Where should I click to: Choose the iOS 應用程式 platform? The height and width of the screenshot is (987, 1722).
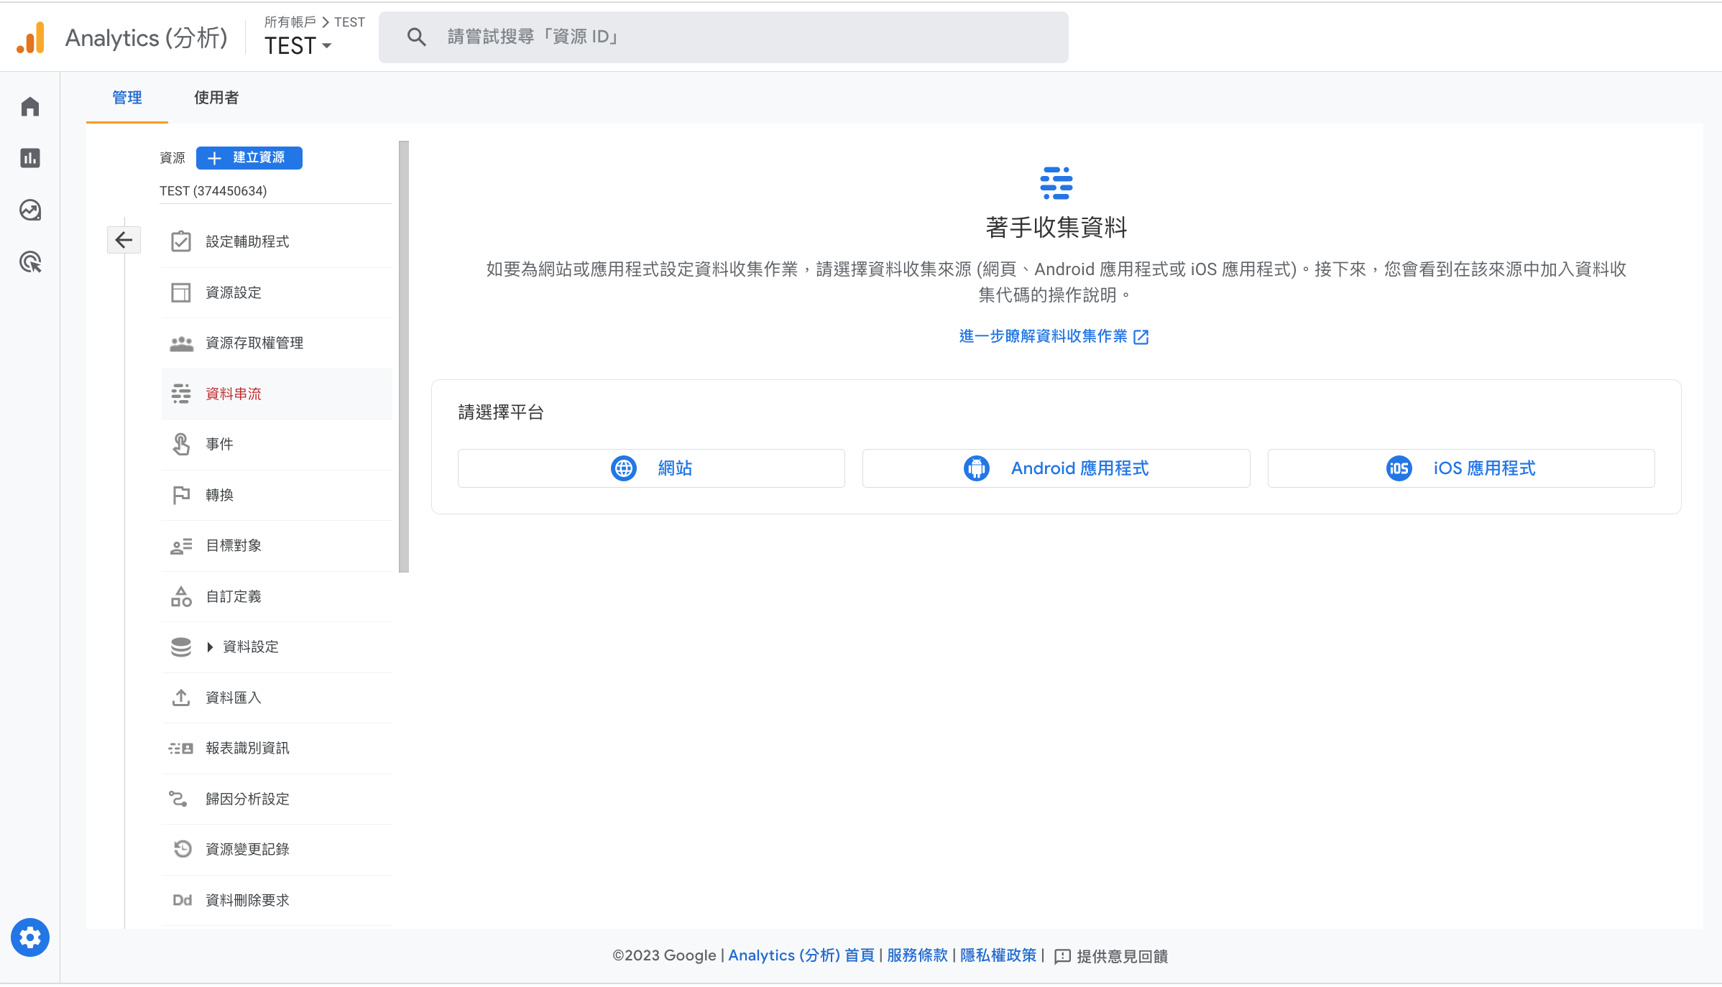pyautogui.click(x=1460, y=468)
